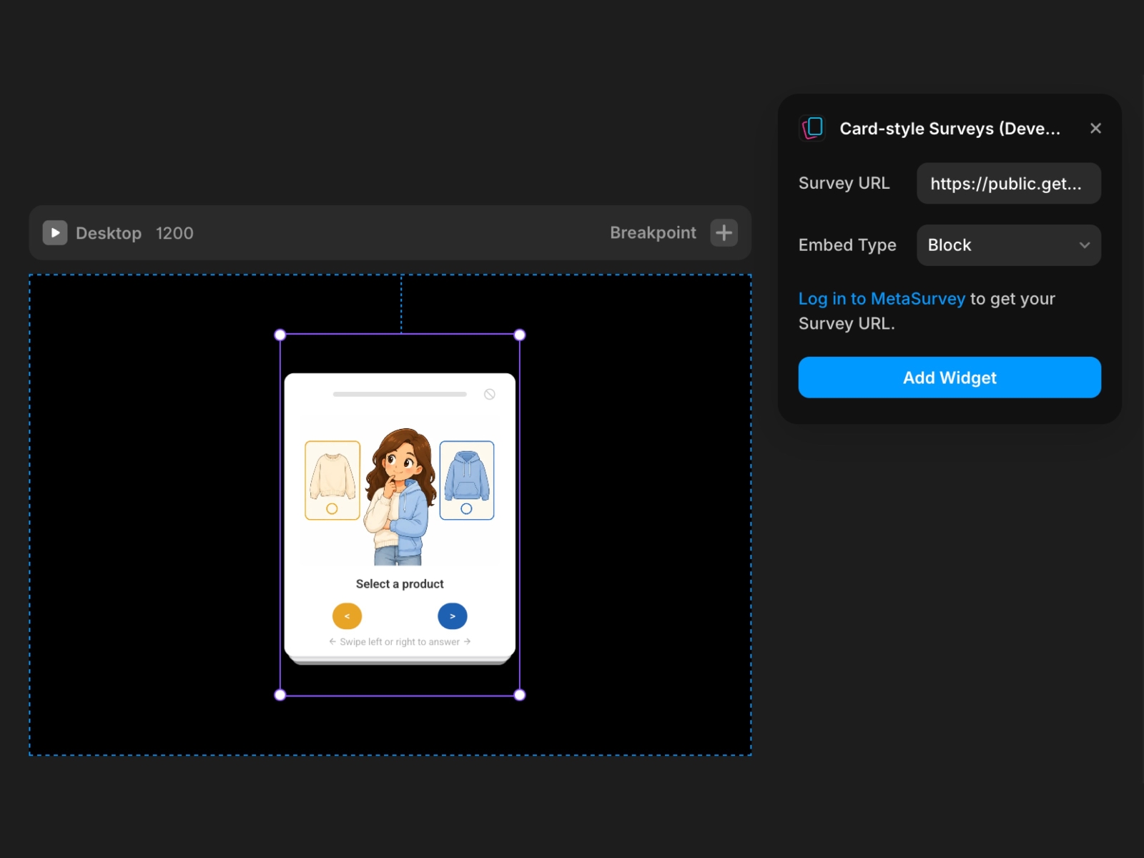This screenshot has width=1144, height=858.
Task: Click the survey card progress bar
Action: pyautogui.click(x=400, y=395)
